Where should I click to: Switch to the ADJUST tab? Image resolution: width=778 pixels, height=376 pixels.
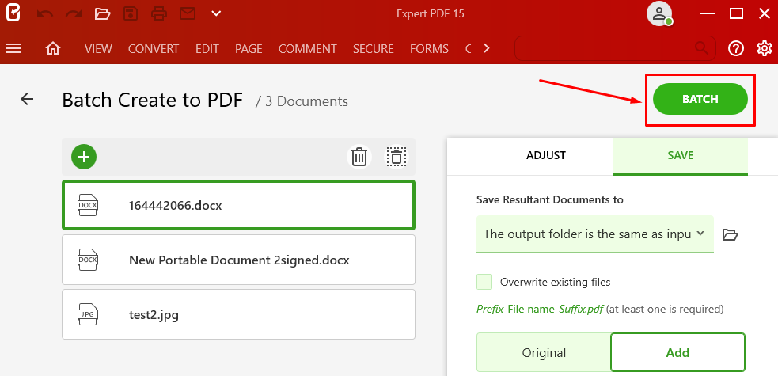pyautogui.click(x=546, y=155)
